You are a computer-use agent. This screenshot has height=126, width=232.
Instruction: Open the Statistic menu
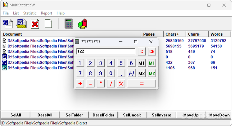tap(30, 13)
